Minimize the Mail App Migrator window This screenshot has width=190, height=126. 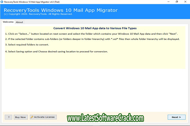(x=168, y=2)
